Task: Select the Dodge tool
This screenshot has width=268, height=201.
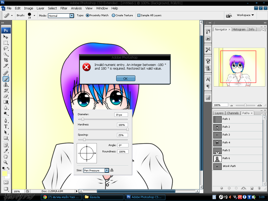Action: [6, 114]
